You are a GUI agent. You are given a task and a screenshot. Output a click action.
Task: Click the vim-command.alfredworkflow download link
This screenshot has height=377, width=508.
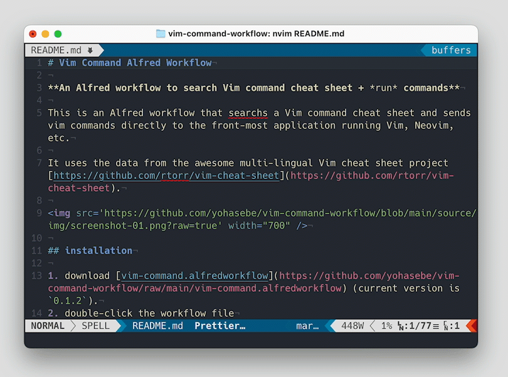click(x=194, y=276)
